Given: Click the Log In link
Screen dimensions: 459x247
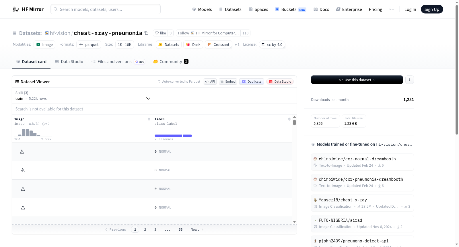Looking at the screenshot, I should click(410, 9).
